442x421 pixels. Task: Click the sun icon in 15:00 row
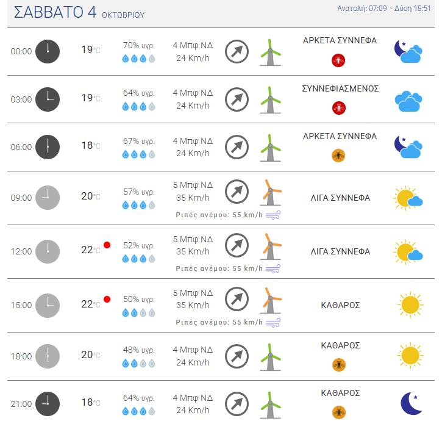pos(408,304)
